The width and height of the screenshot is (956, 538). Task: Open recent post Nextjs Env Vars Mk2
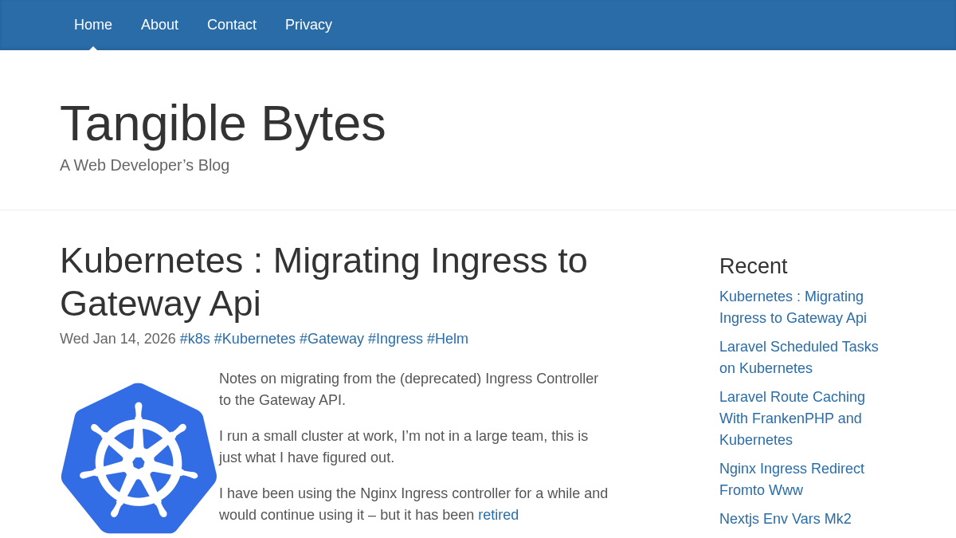point(786,519)
